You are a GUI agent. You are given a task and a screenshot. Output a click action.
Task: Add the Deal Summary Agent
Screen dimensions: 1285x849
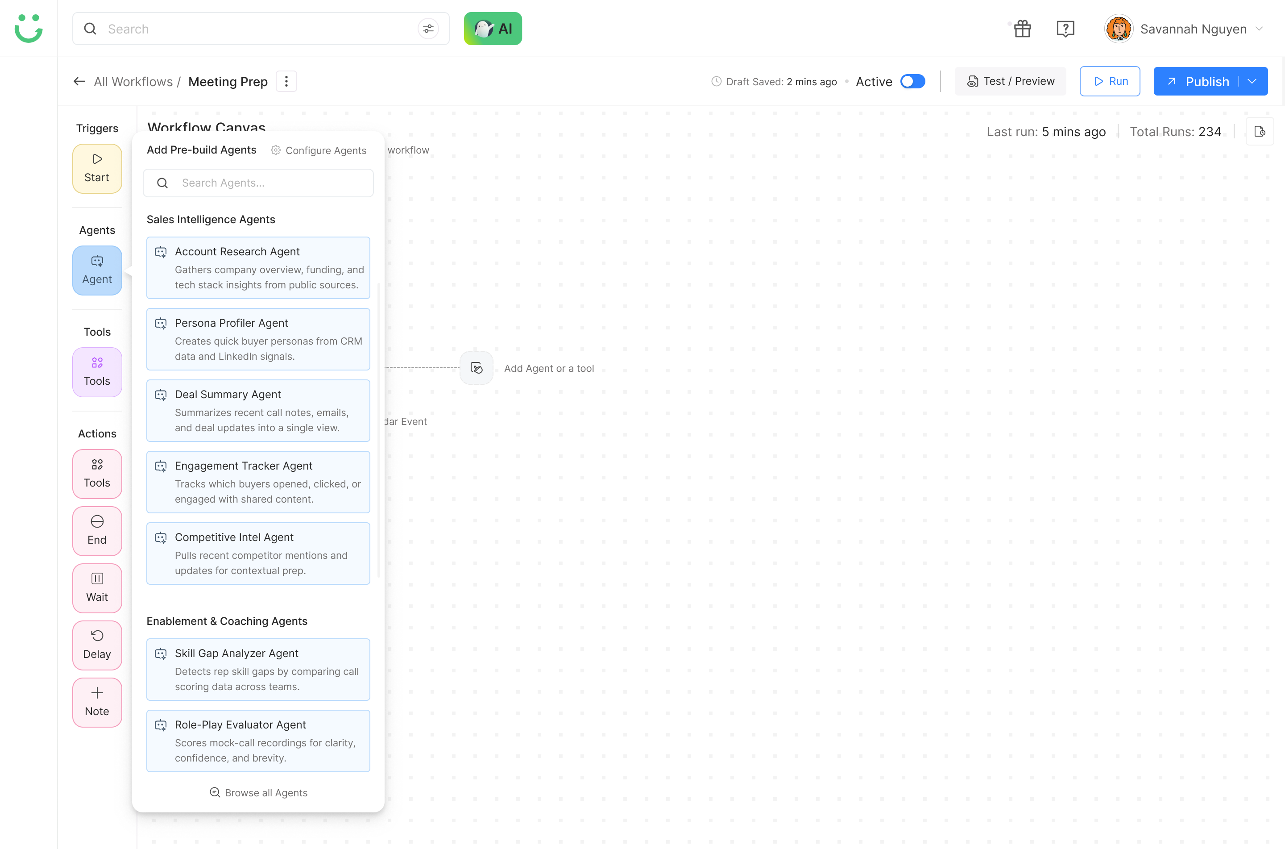pos(258,410)
